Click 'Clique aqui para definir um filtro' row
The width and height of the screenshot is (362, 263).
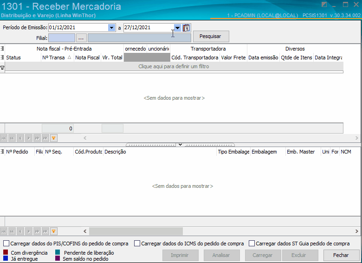click(174, 66)
